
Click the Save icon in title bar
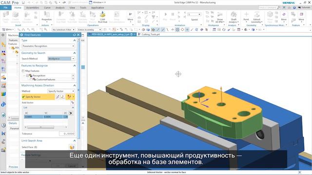point(23,2)
